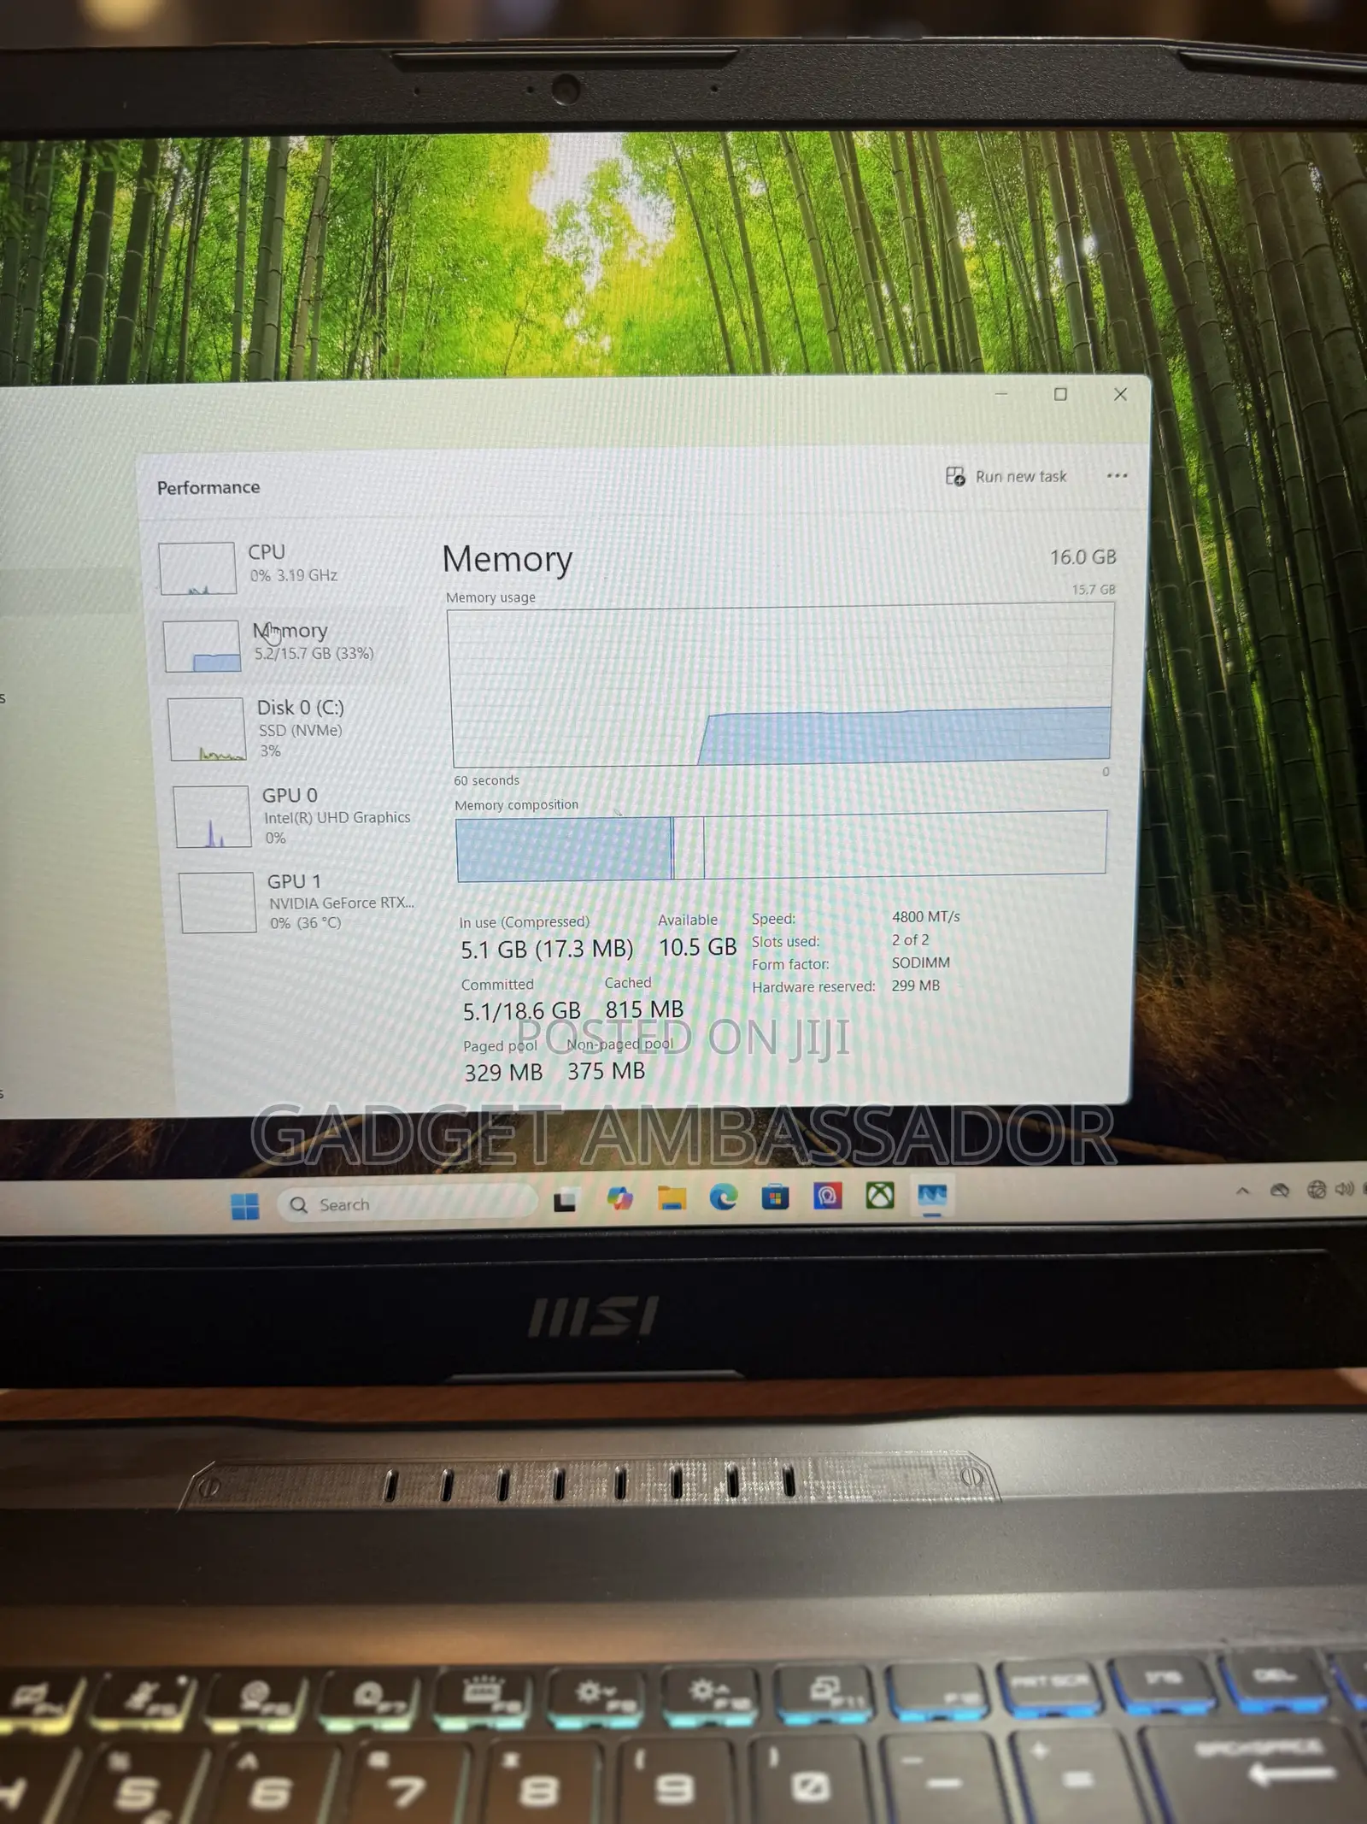Open the three-dot more options menu
Viewport: 1367px width, 1824px height.
click(1117, 475)
